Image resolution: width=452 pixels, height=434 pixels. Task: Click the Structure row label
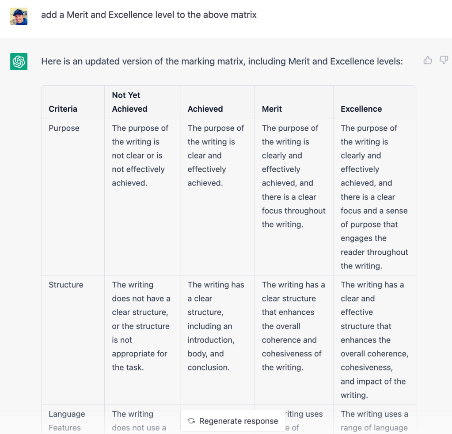pos(66,285)
